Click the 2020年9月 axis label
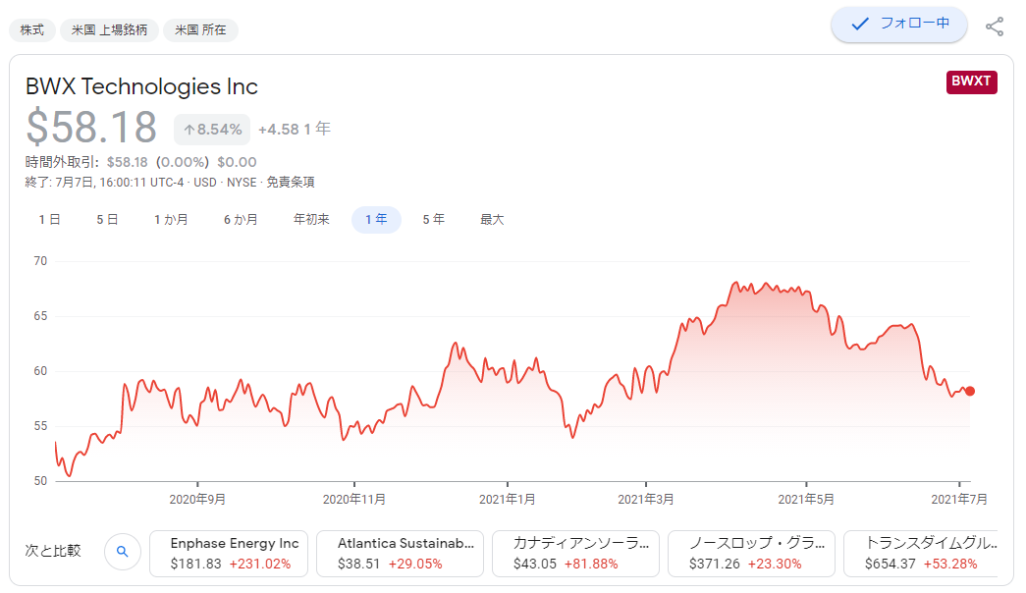The width and height of the screenshot is (1026, 593). coord(197,500)
